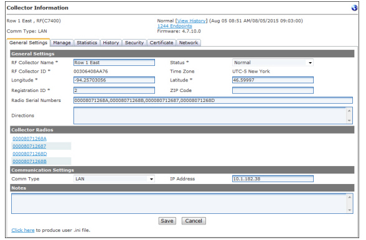This screenshot has width=366, height=240.
Task: Open radio link 00008071268A
Action: pos(29,139)
